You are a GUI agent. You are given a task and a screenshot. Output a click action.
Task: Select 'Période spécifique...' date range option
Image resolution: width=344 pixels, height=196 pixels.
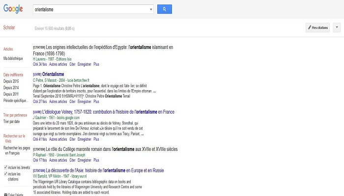click(15, 99)
